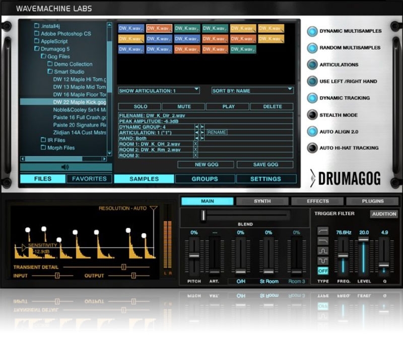The height and width of the screenshot is (350, 403).
Task: Click the folder icon beside AppleScript
Action: point(37,41)
